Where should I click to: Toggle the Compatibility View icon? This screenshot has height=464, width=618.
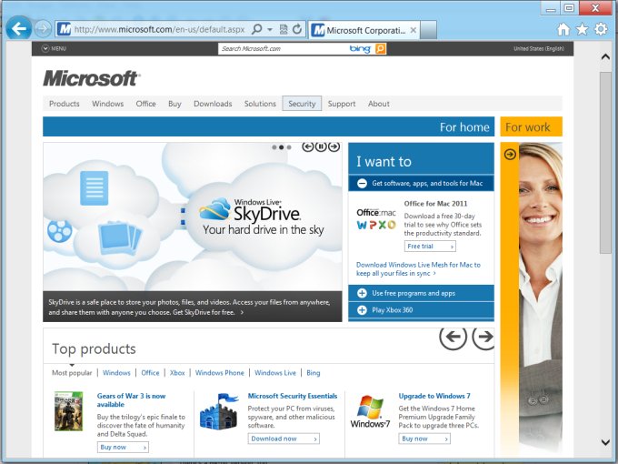pos(284,29)
